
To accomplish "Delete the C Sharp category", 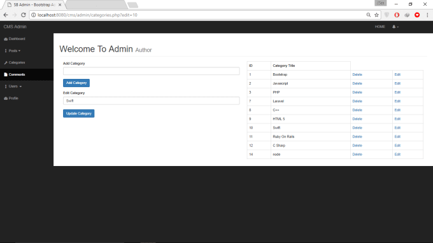I will (x=357, y=146).
